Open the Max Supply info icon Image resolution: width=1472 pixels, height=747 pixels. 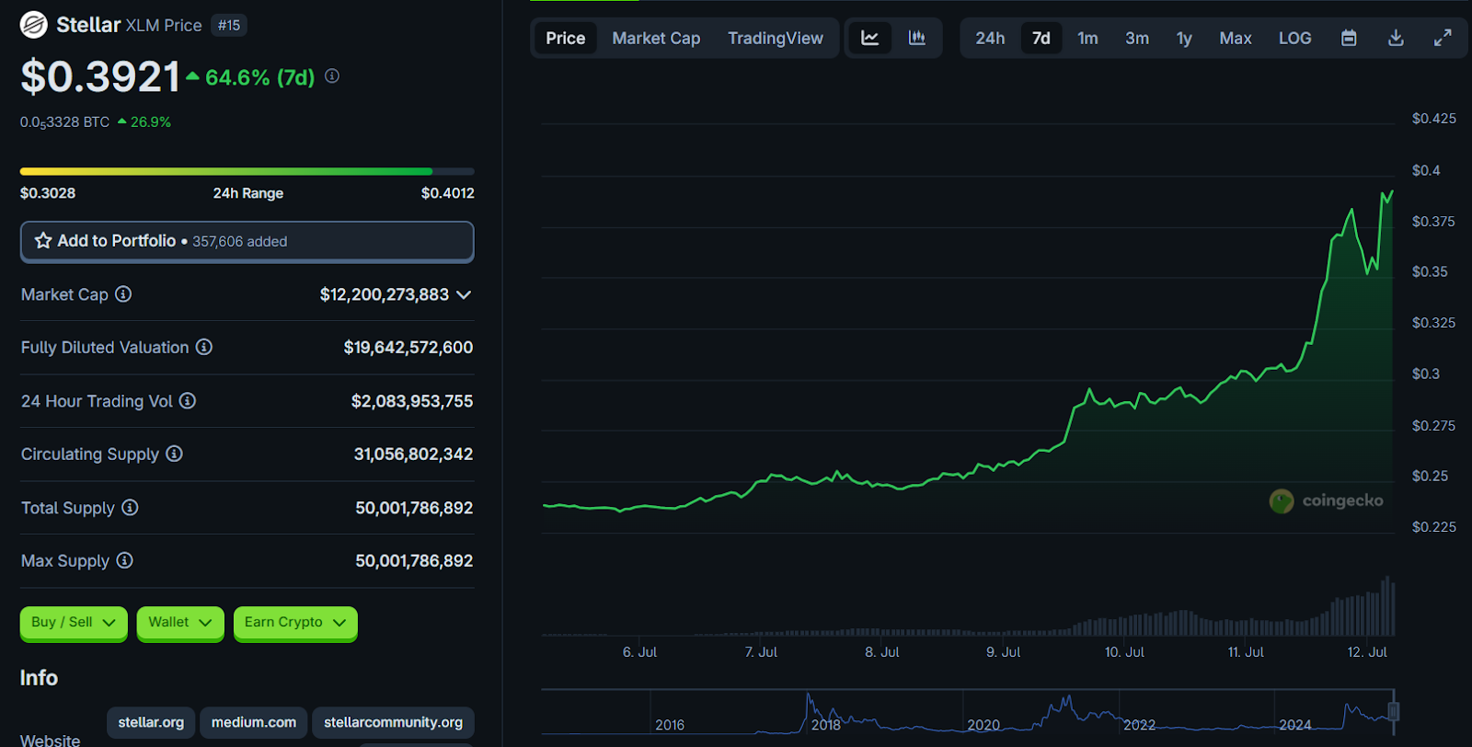(124, 560)
